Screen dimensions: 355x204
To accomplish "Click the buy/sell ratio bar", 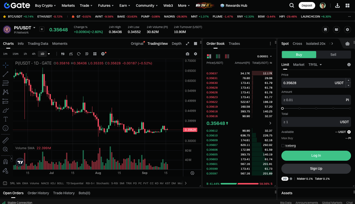I will [239, 184].
